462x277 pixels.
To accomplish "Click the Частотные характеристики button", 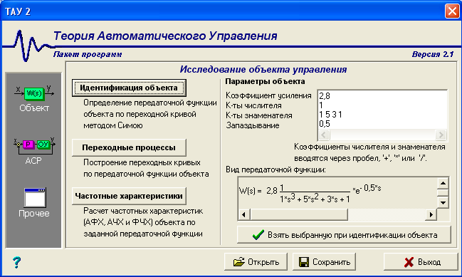I will point(129,196).
